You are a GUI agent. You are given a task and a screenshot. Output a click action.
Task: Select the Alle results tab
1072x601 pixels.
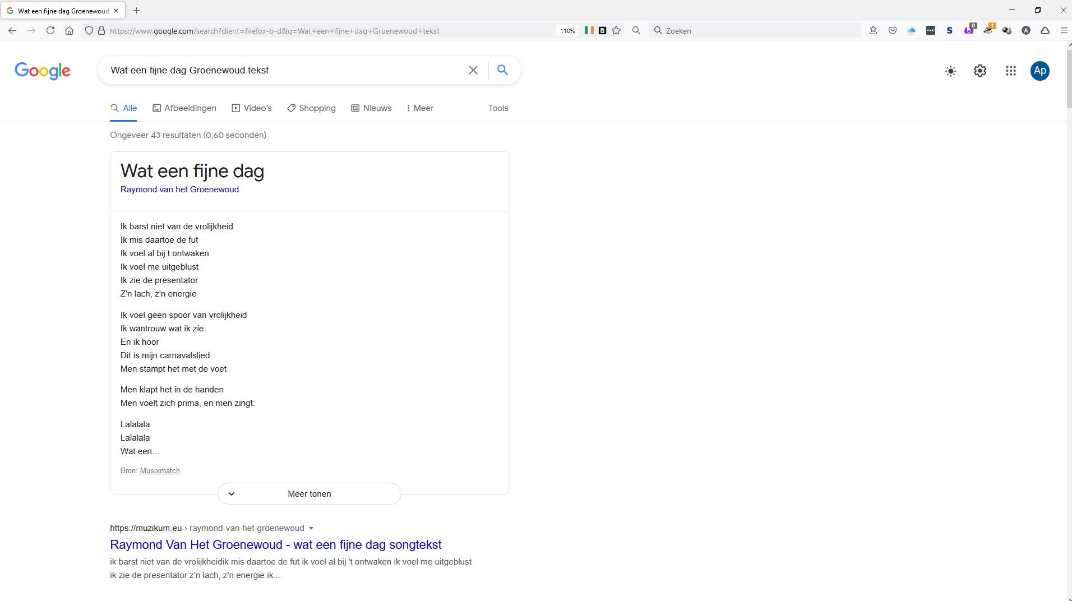point(123,108)
